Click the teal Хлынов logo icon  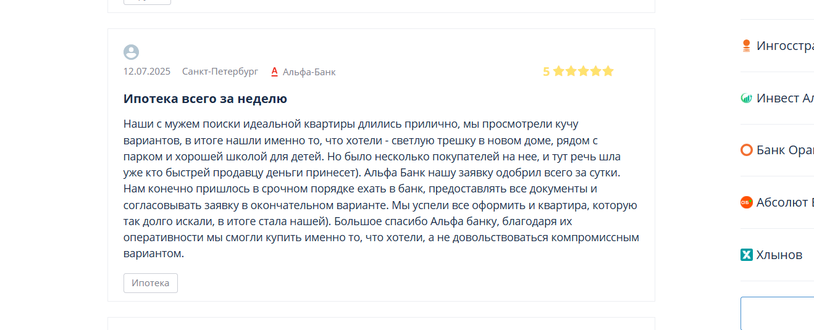[x=746, y=255]
